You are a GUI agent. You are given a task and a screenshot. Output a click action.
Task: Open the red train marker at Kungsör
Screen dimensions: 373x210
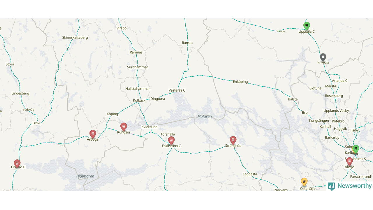click(x=124, y=127)
